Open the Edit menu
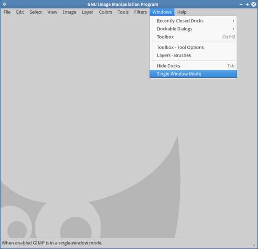258x249 pixels. [20, 12]
